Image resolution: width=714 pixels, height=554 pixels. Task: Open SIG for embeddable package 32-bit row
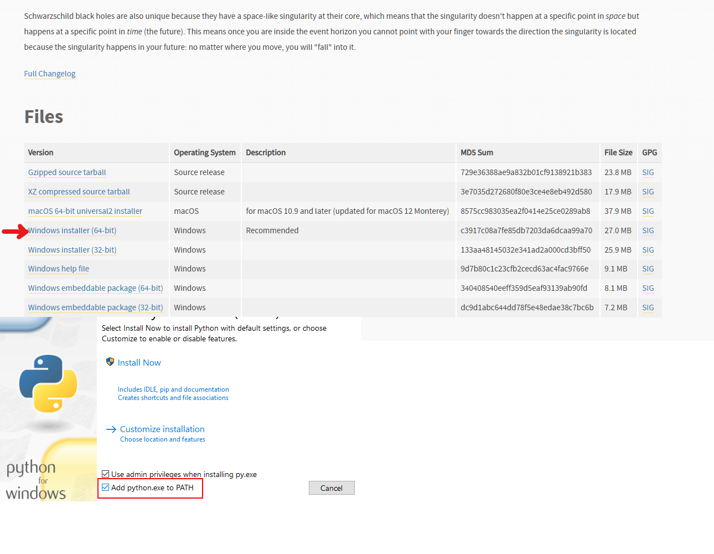[x=648, y=307]
